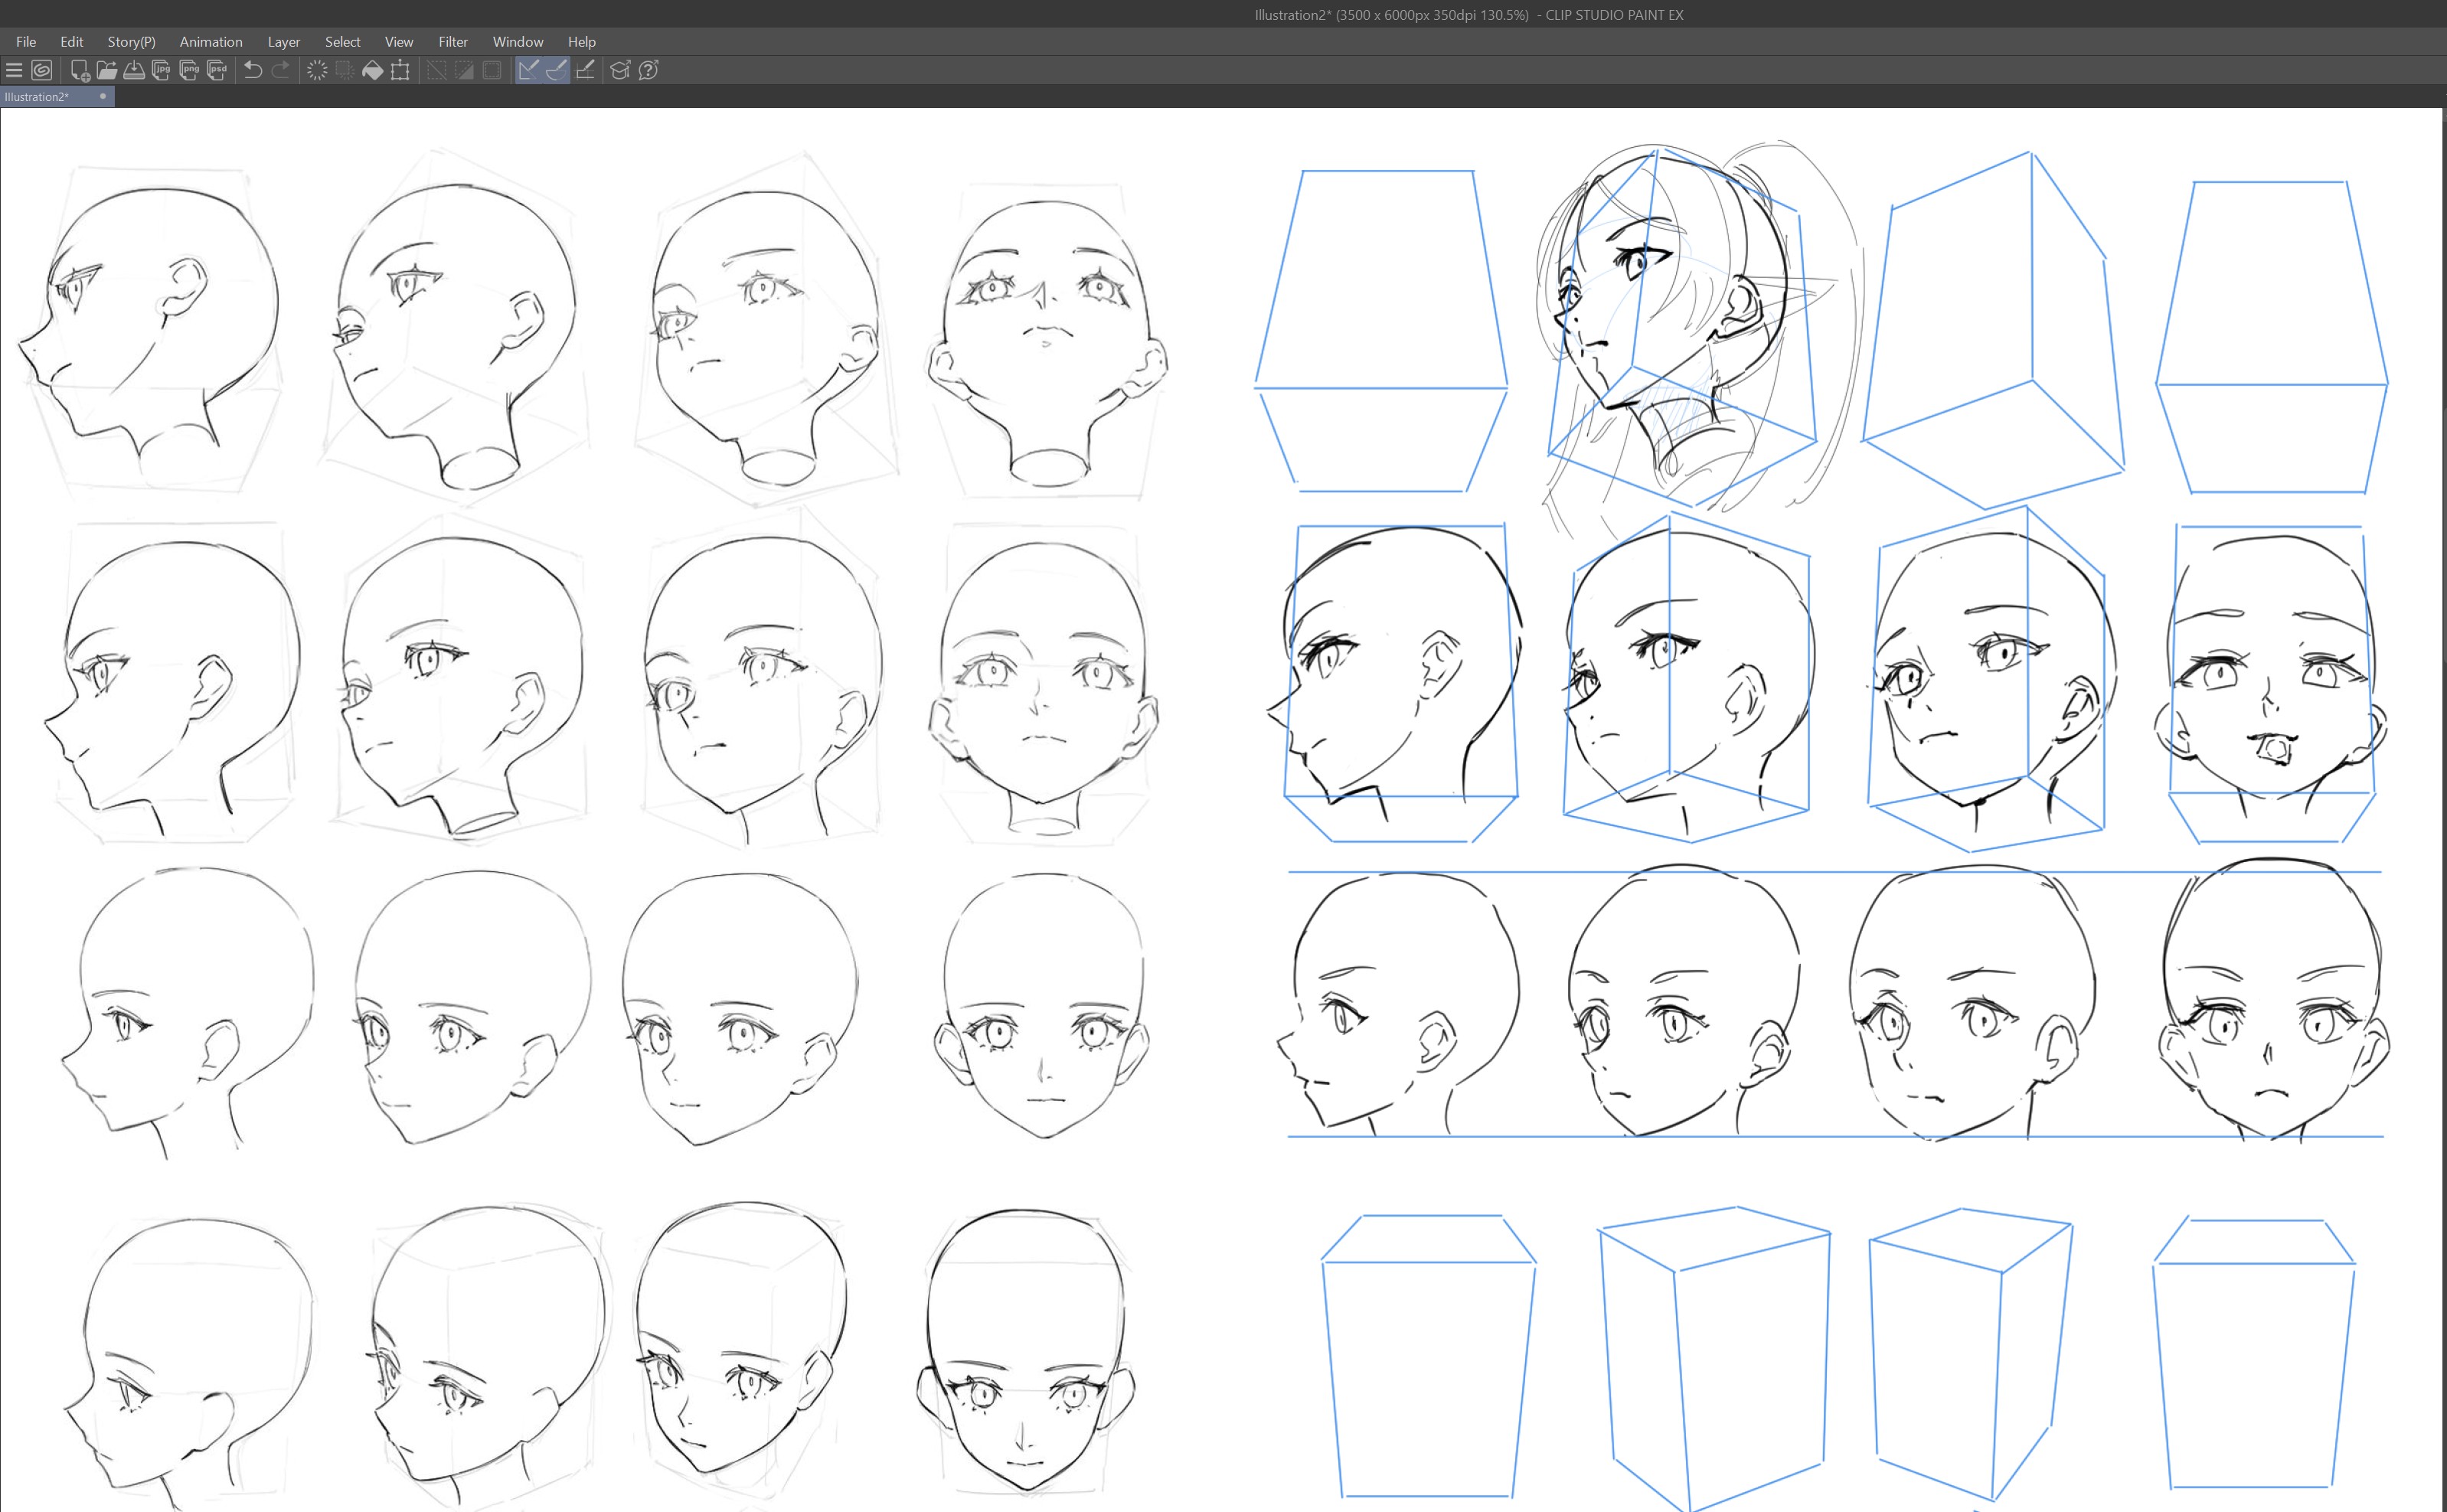Open the Animation menu
This screenshot has width=2447, height=1512.
click(x=210, y=42)
